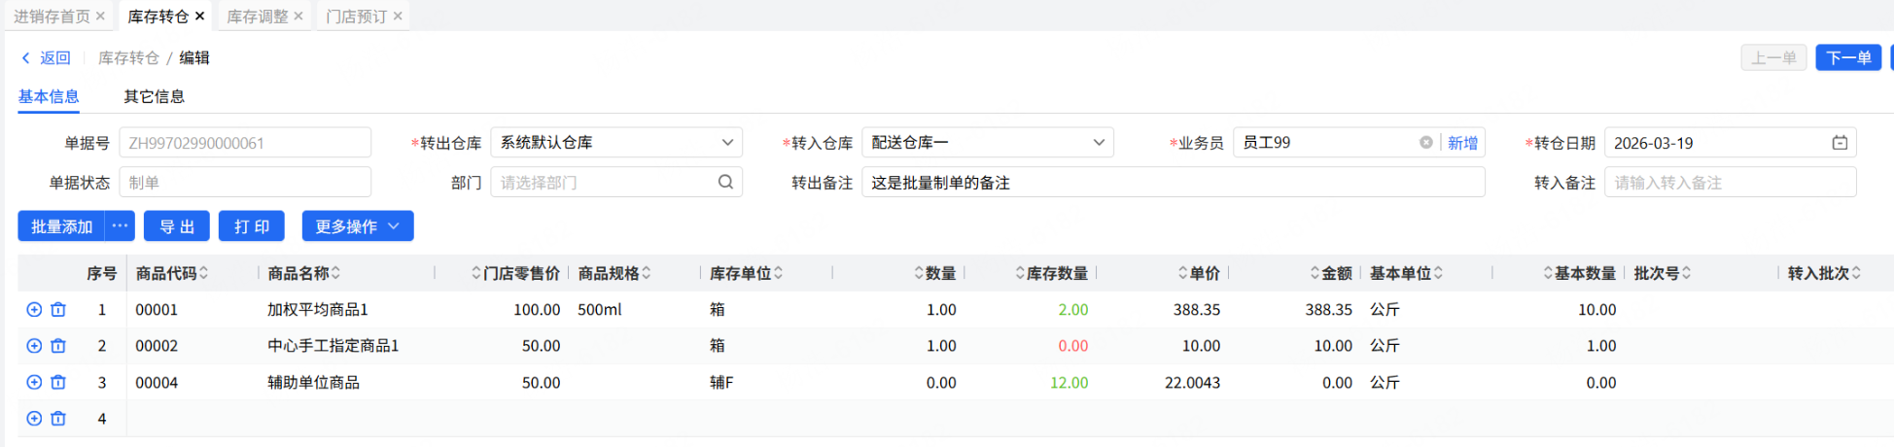The width and height of the screenshot is (1894, 447).
Task: Expand the 转出仓库 dropdown
Action: pos(727,143)
